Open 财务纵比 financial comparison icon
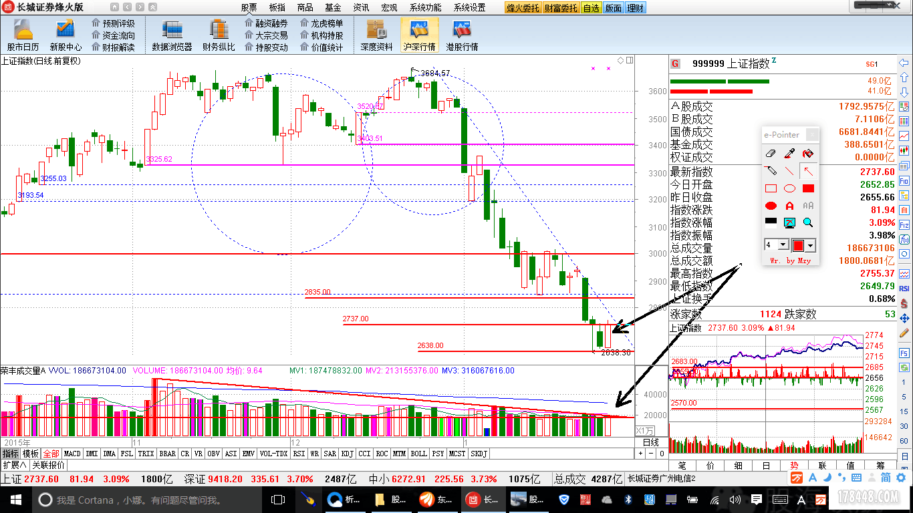Screen dimensions: 913x513 [x=219, y=33]
